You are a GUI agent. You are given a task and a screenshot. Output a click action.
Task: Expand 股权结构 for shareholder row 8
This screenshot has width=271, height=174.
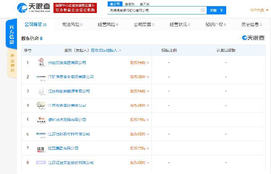pyautogui.click(x=139, y=162)
